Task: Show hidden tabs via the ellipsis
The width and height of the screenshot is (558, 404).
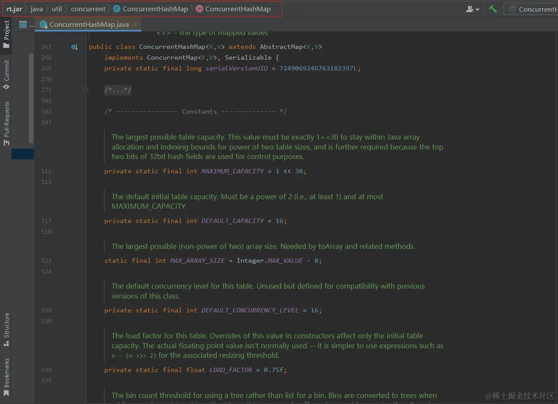Action: (32, 25)
